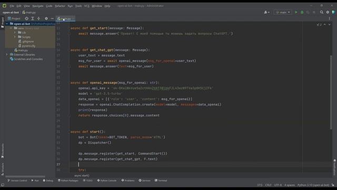This screenshot has width=337, height=190.
Task: Click the inspection warnings count widget
Action: tap(319, 25)
